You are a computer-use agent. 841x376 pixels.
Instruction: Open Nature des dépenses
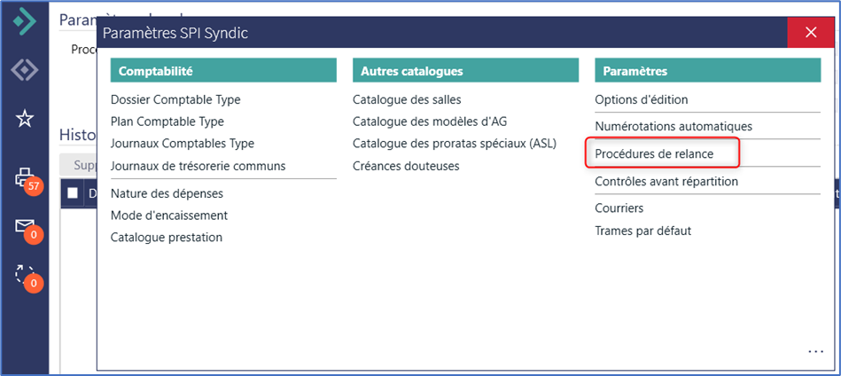coord(167,193)
